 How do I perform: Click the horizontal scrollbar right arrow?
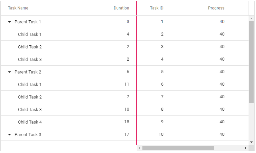pyautogui.click(x=246, y=148)
